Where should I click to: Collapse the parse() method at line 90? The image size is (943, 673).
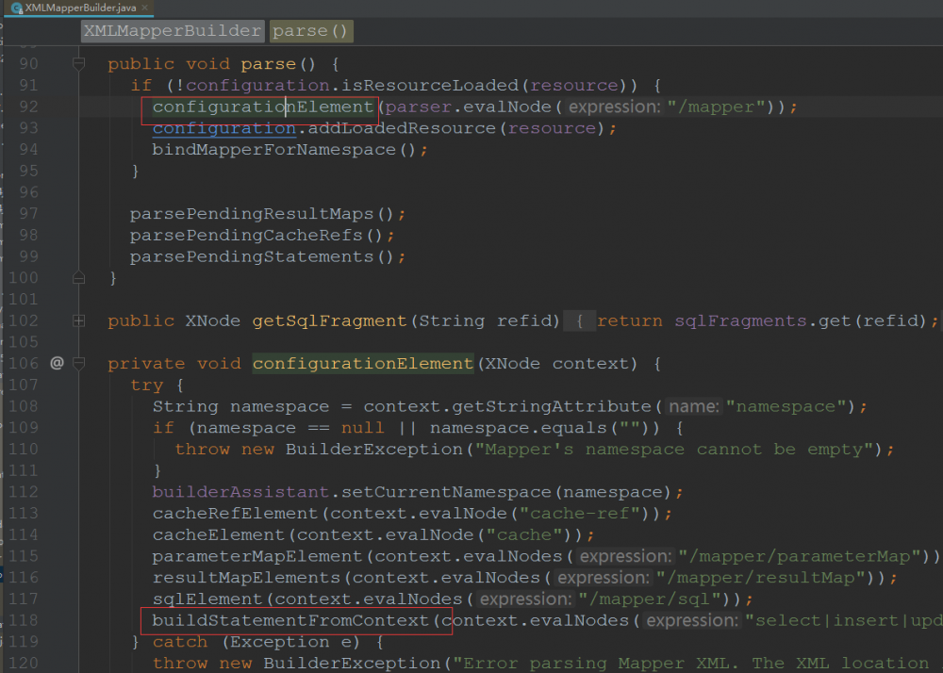pyautogui.click(x=78, y=63)
